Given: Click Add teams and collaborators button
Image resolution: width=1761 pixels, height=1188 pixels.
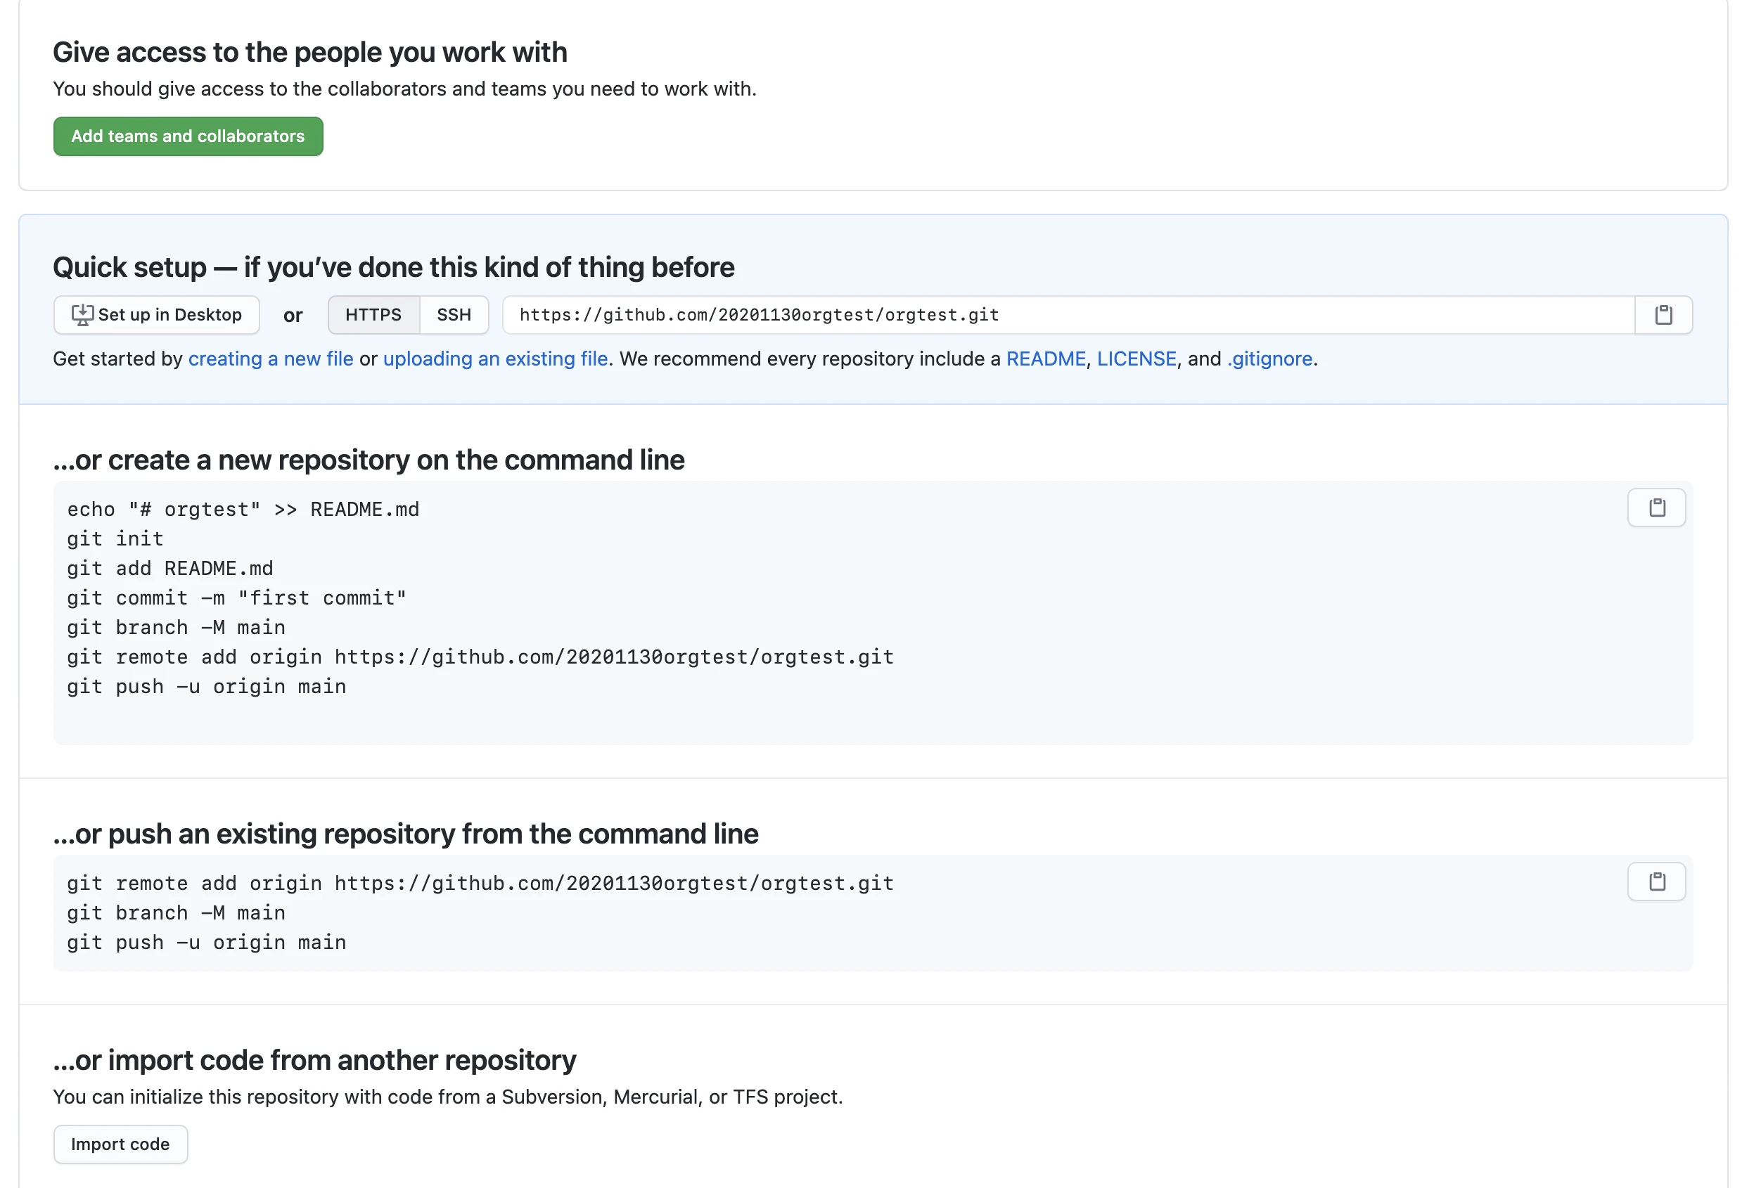Looking at the screenshot, I should pyautogui.click(x=188, y=136).
